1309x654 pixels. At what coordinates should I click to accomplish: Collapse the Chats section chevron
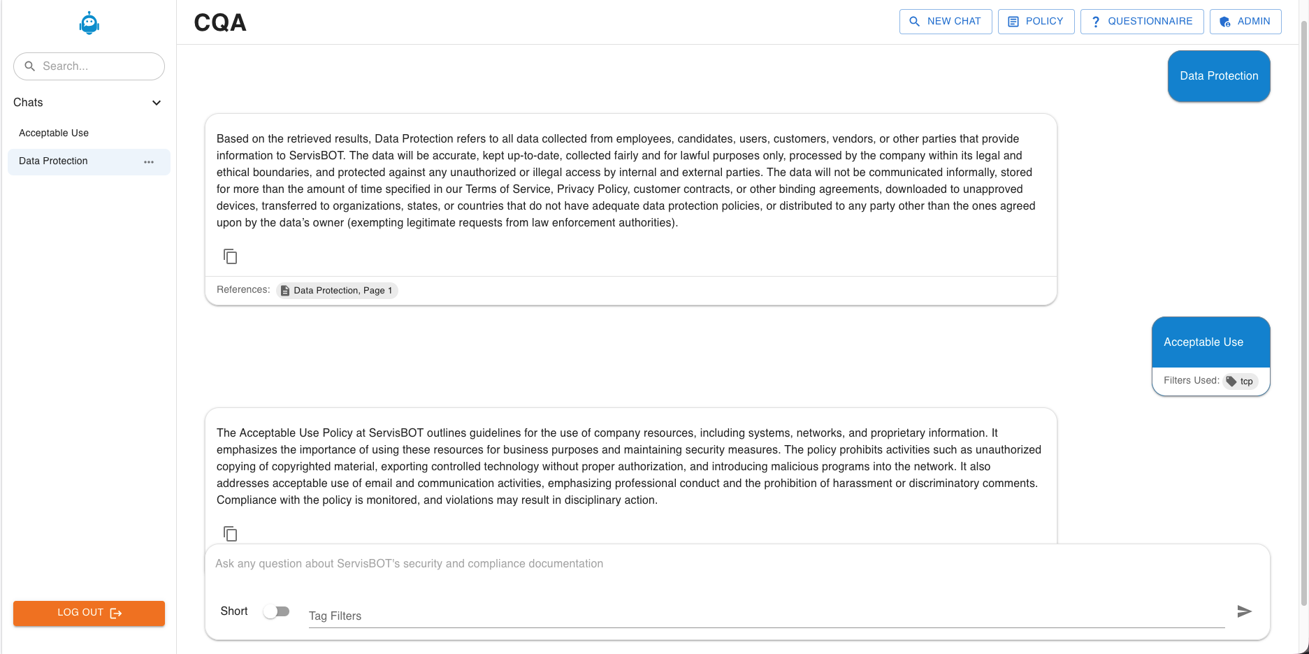pyautogui.click(x=157, y=103)
